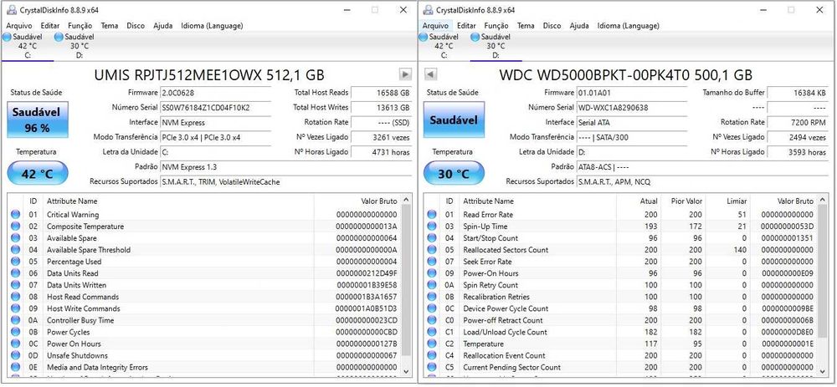Open Tema menu in right window
The width and height of the screenshot is (837, 387).
point(526,26)
